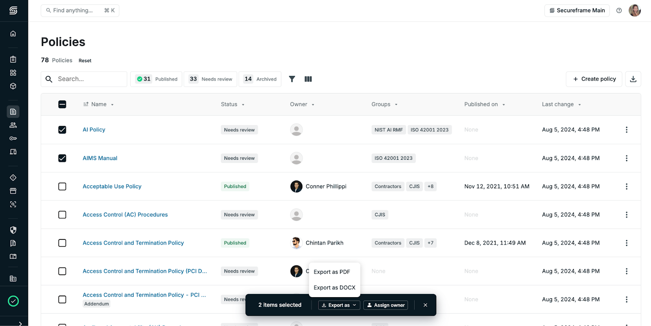
Task: Close the items selected action bar
Action: pyautogui.click(x=425, y=305)
